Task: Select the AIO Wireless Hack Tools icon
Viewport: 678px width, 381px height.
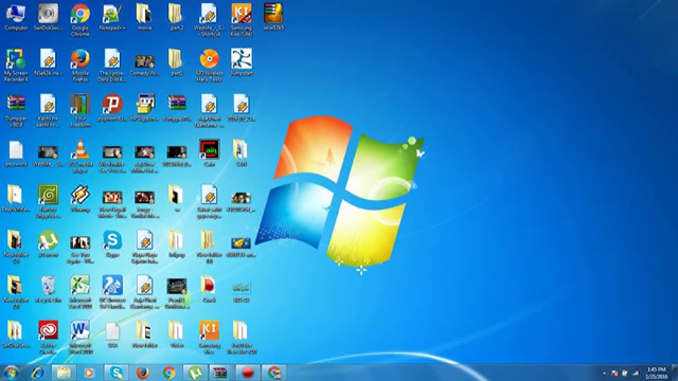Action: tap(209, 66)
